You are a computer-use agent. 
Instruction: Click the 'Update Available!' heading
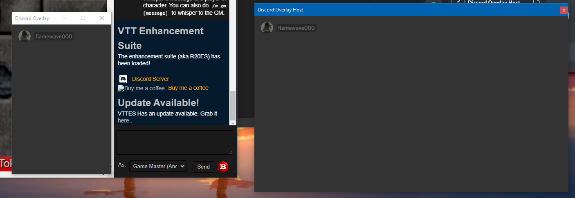point(159,103)
